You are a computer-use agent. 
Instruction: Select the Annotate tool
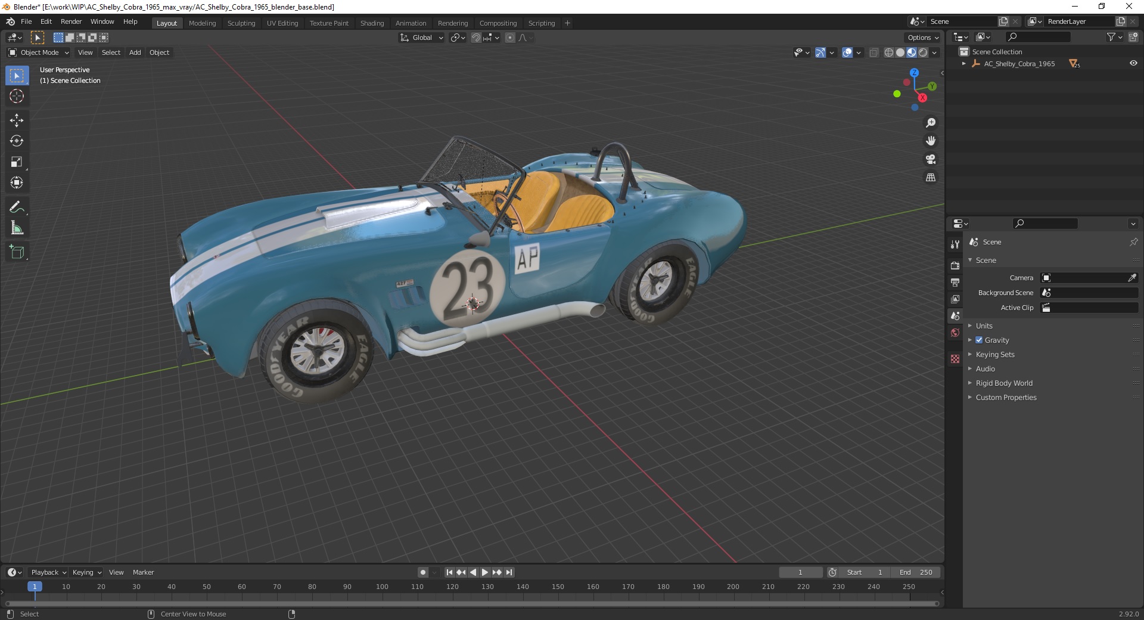(x=17, y=207)
